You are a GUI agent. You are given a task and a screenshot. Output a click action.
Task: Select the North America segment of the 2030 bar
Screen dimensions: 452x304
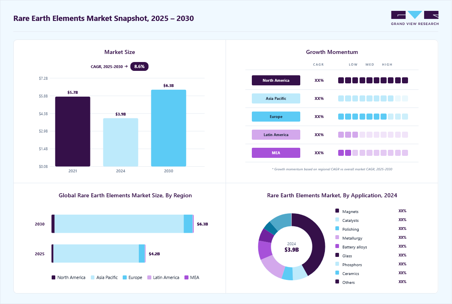(53, 224)
